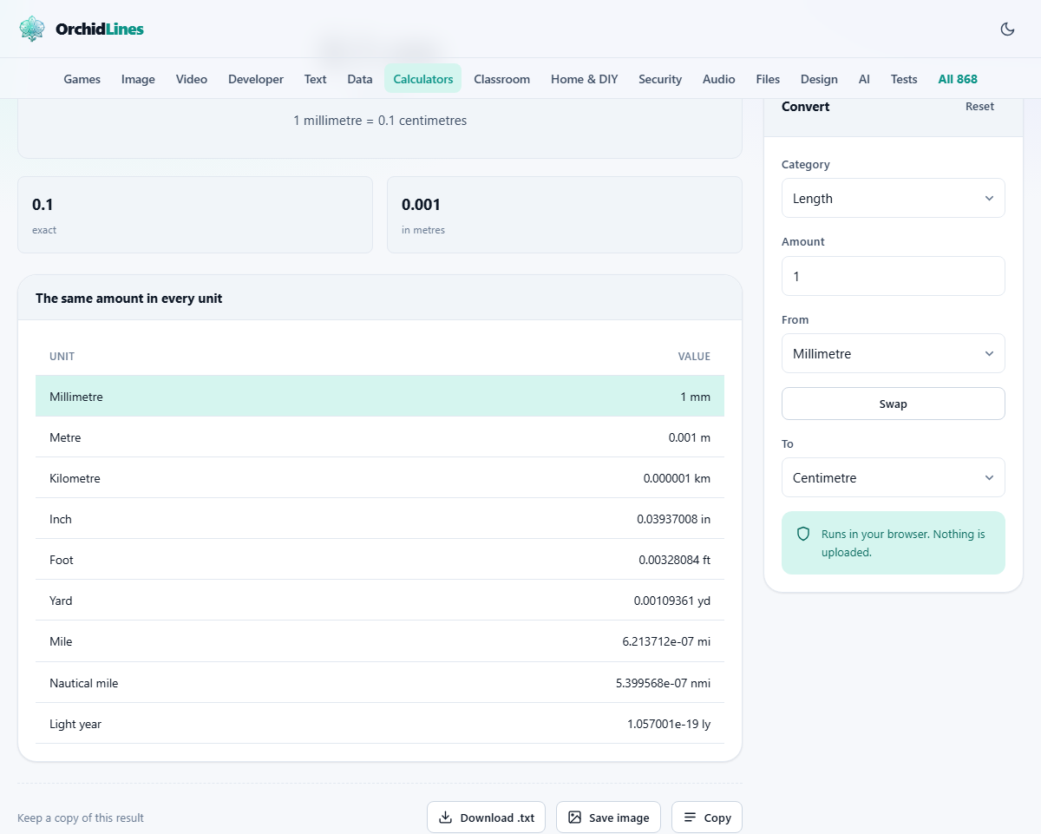Viewport: 1041px width, 834px height.
Task: Select the Light year table row
Action: pyautogui.click(x=380, y=724)
